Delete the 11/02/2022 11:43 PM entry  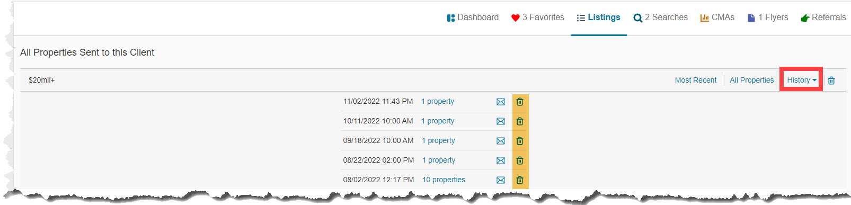[x=520, y=102]
